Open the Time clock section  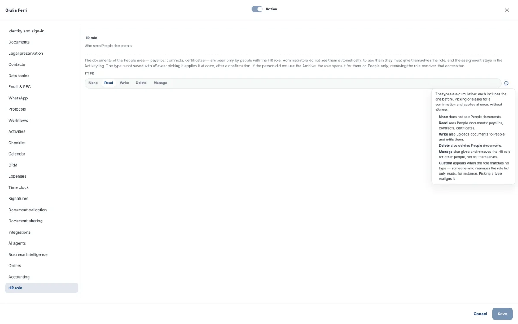[x=41, y=187]
